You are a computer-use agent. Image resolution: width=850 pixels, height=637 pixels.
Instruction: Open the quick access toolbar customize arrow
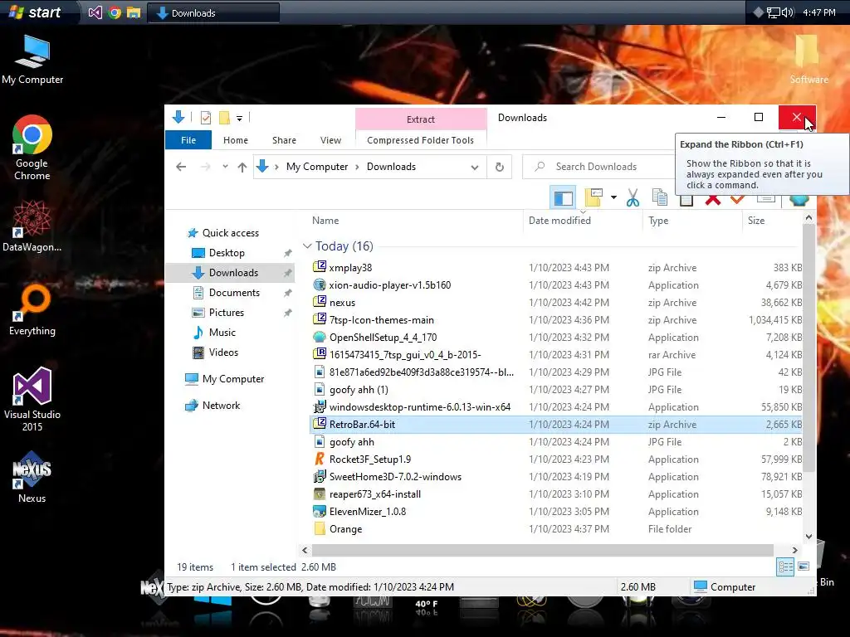(239, 118)
